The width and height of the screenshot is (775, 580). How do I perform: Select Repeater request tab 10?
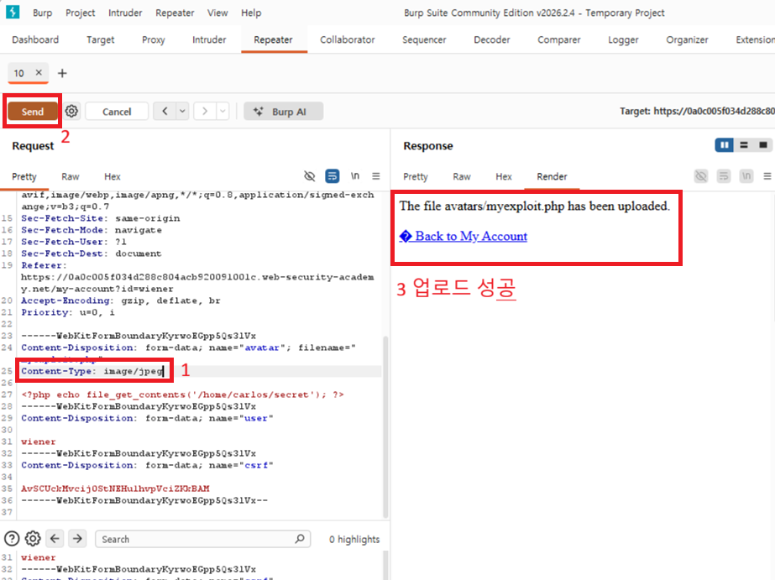(19, 73)
